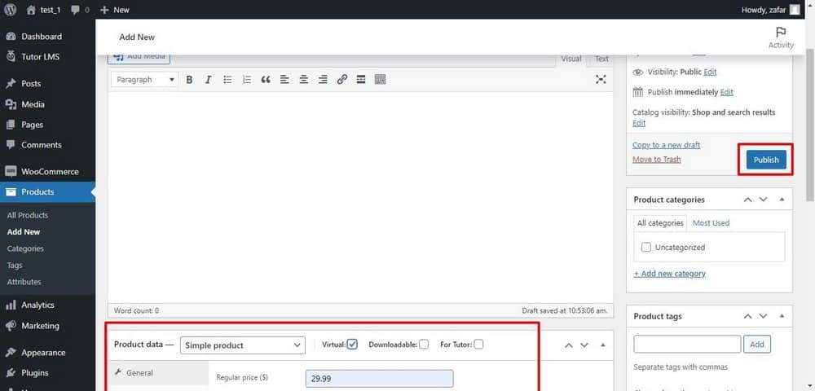Click + Add new category link

pos(669,273)
